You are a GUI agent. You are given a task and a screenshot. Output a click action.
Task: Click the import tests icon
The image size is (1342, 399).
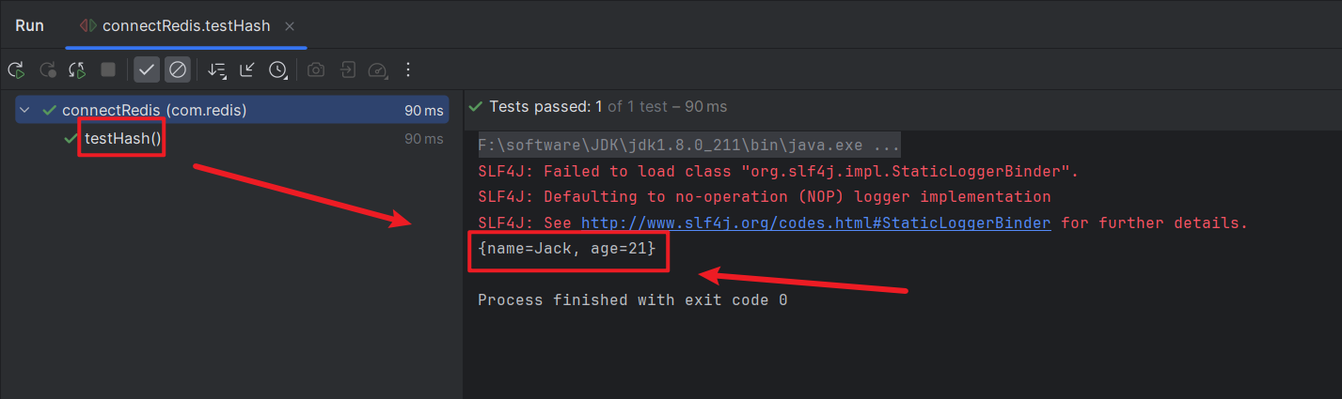(x=347, y=69)
